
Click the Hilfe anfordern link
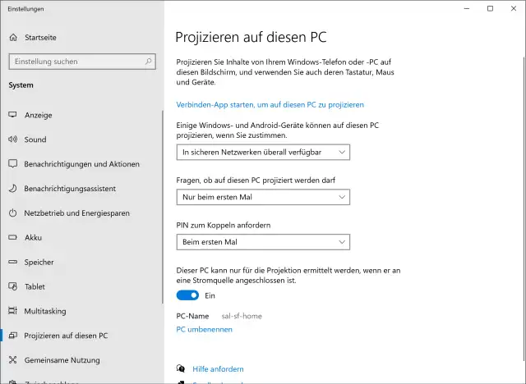[218, 369]
